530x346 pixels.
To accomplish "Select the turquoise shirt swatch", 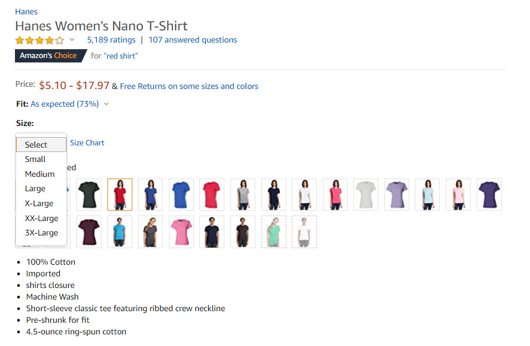I will (120, 232).
